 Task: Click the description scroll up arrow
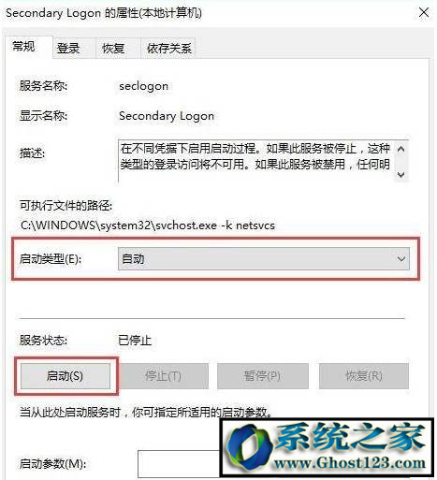401,149
